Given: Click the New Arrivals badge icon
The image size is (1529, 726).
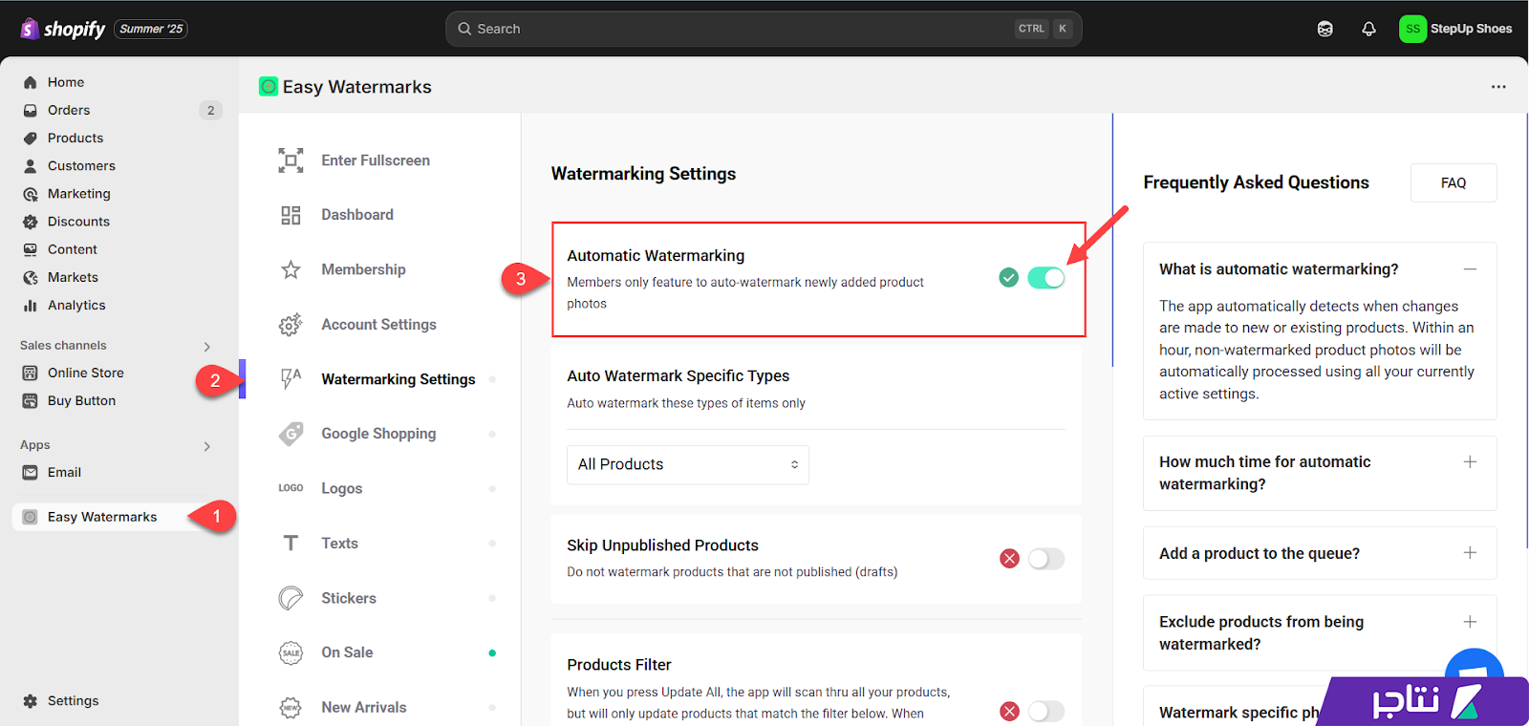Looking at the screenshot, I should (291, 708).
